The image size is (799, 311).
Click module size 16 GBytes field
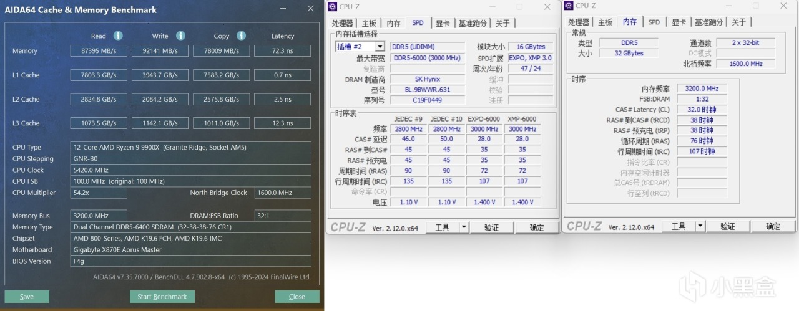pos(531,47)
